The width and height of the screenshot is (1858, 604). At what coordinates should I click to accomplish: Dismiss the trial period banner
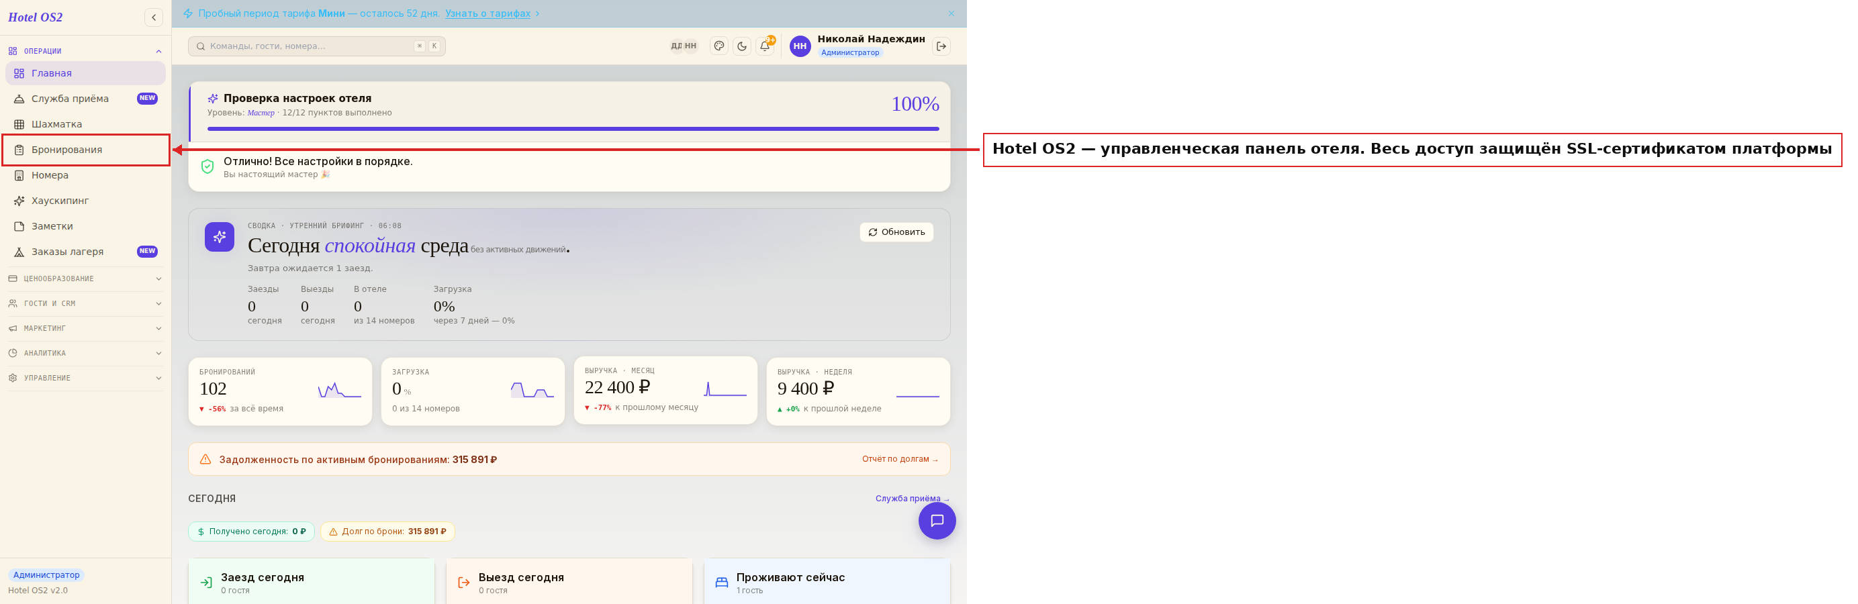tap(951, 13)
